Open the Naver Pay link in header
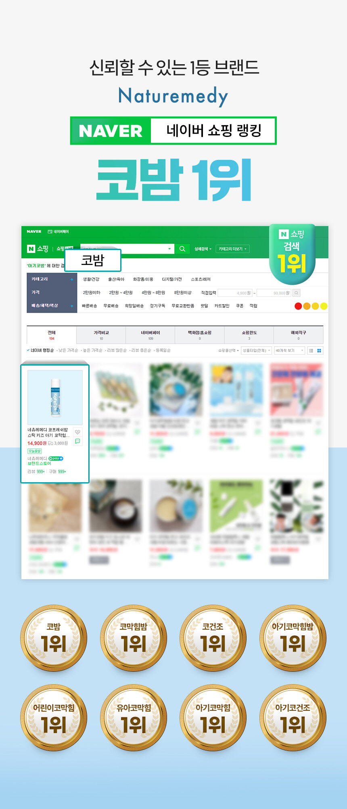 click(59, 231)
